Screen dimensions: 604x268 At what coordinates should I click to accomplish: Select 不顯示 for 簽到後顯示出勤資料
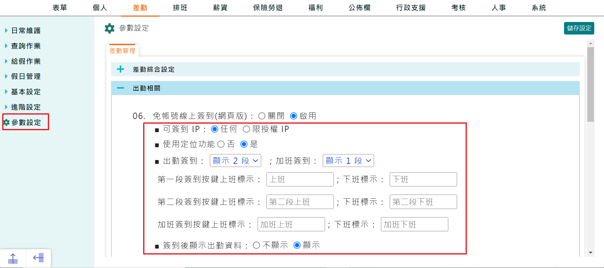pyautogui.click(x=256, y=245)
